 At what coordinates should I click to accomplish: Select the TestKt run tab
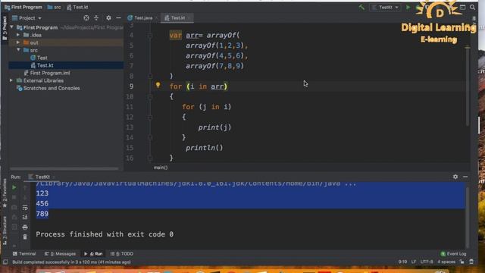42,177
